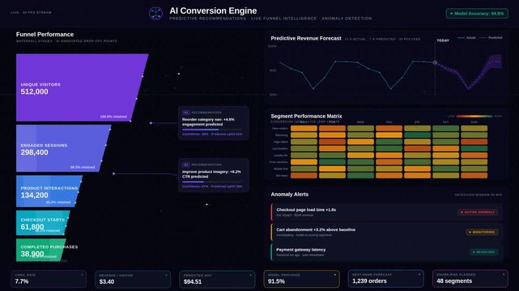Click the Win-back row WED heatmap cell
The height and width of the screenshot is (291, 519).
click(360, 175)
